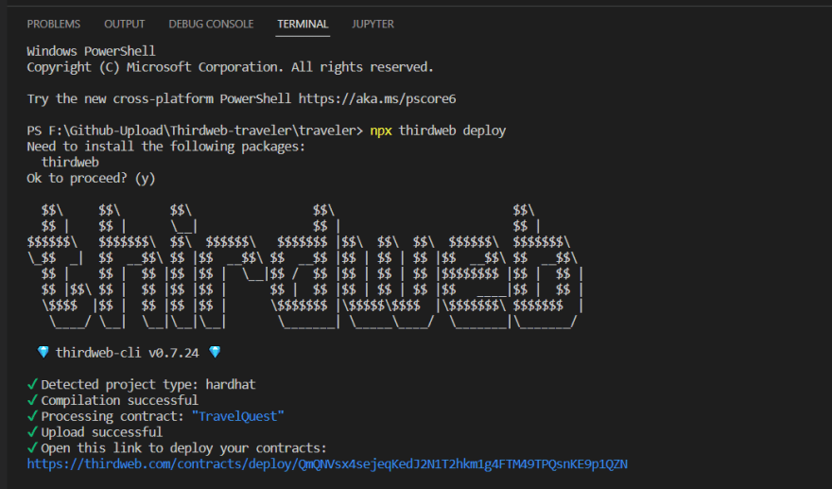Select the DEBUG CONSOLE tab
The image size is (832, 489).
(211, 24)
